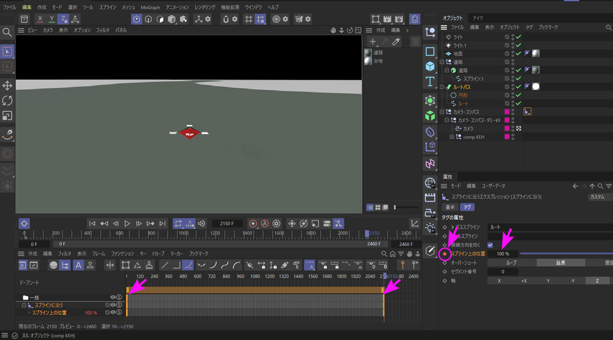This screenshot has height=340, width=613.
Task: Click the record active objects keyframe icon
Action: pos(253,224)
